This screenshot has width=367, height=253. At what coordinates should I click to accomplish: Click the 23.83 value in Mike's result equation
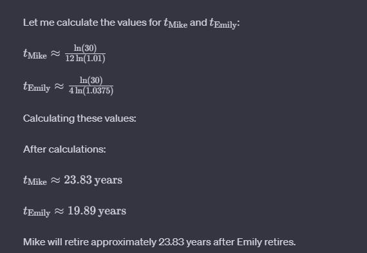pyautogui.click(x=78, y=180)
